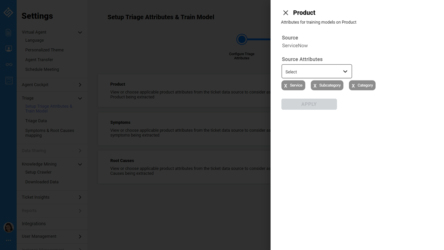Click the Apply button
This screenshot has width=444, height=250.
[x=309, y=104]
